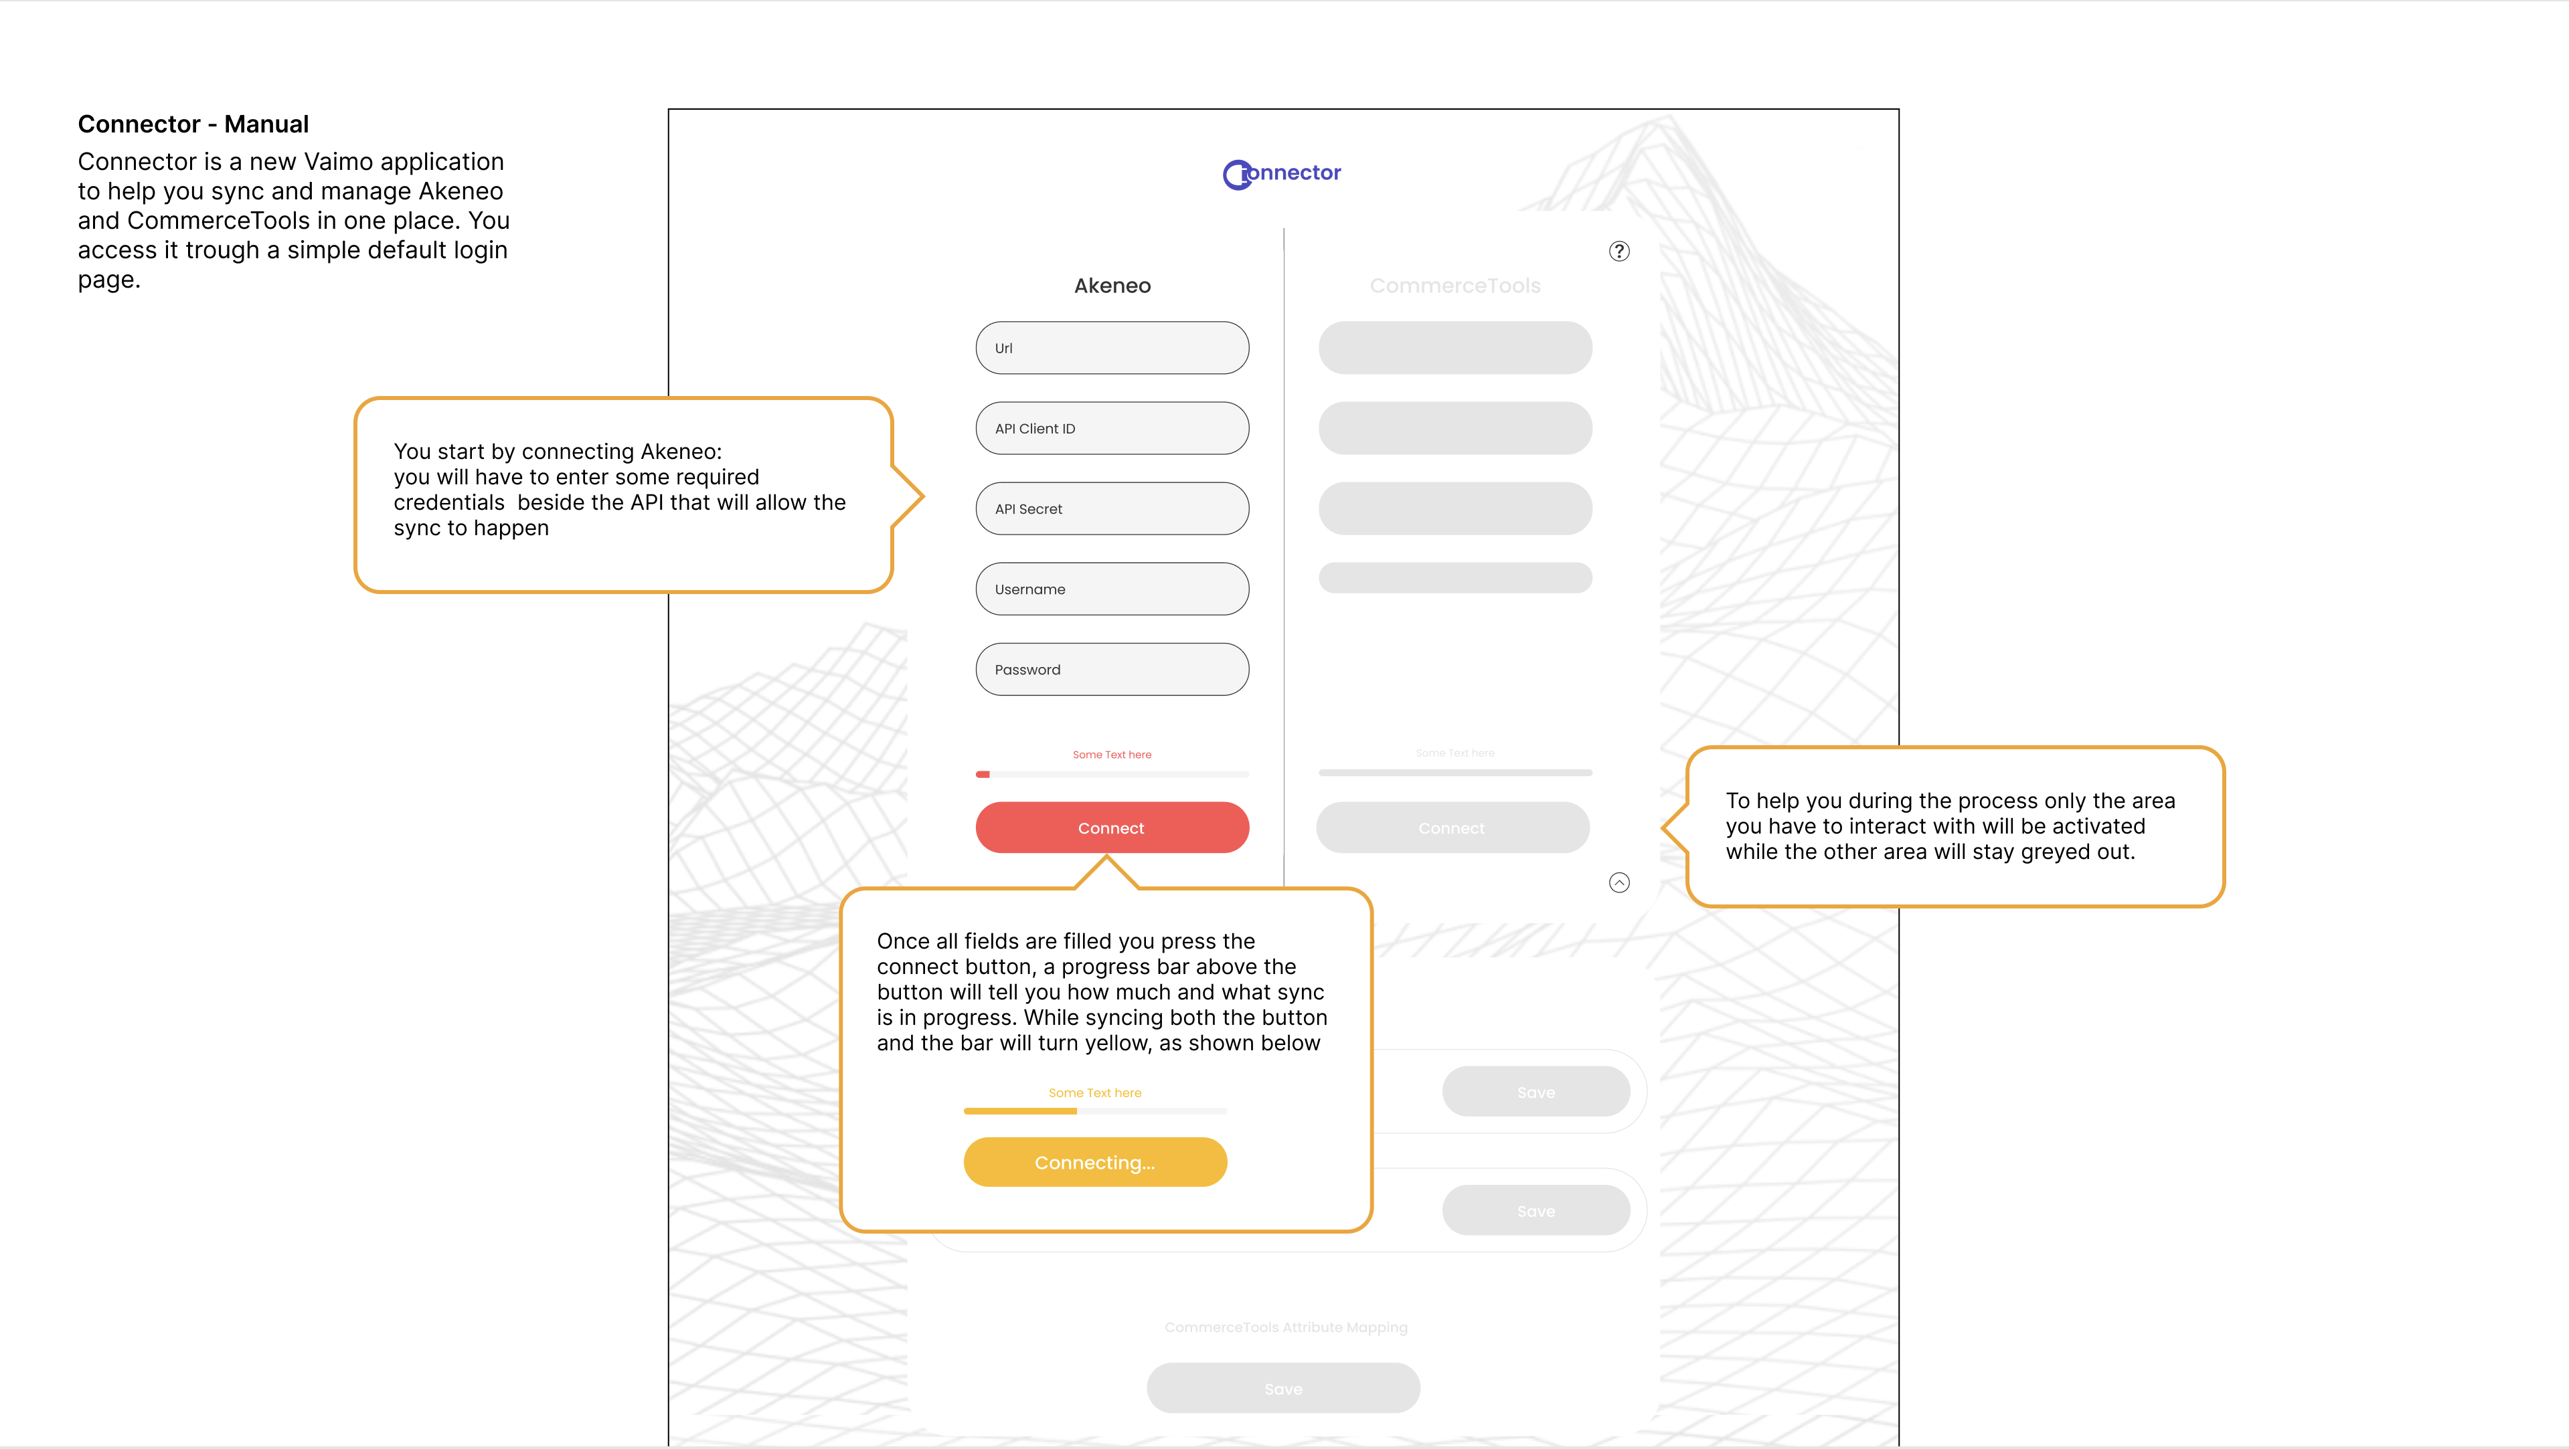The image size is (2569, 1449).
Task: Click the yellow sync progress bar
Action: click(1095, 1110)
